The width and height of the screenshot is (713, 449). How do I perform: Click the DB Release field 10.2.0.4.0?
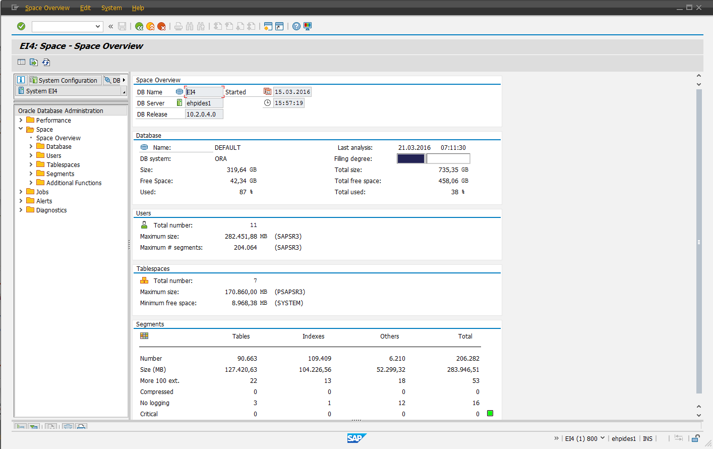click(x=204, y=114)
